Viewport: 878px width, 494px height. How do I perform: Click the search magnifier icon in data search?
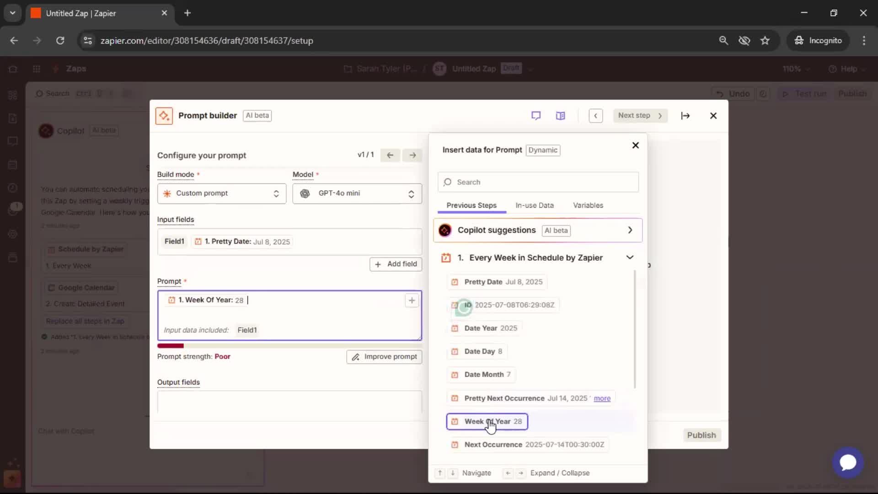pos(448,182)
